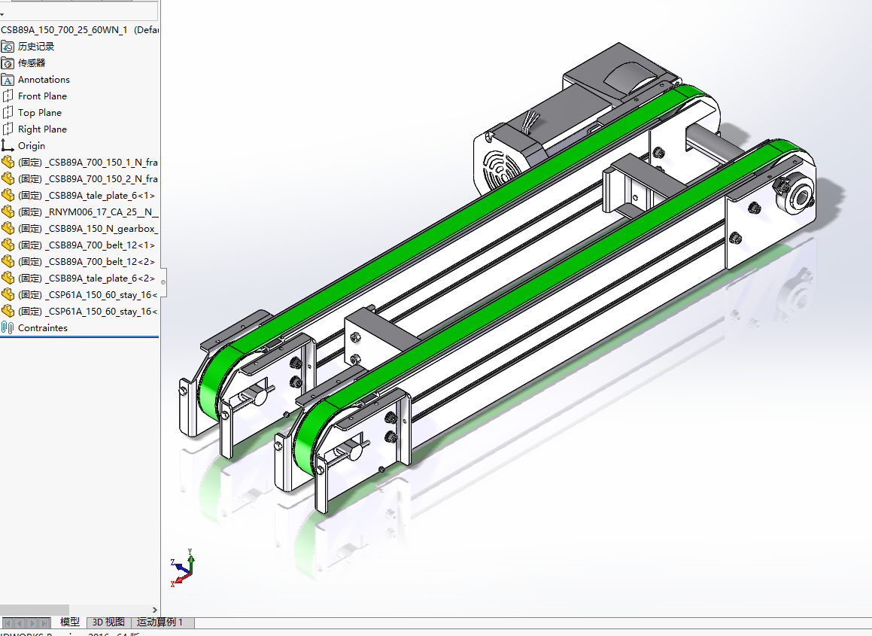This screenshot has width=872, height=636.
Task: Click the part icon for _CSB89A_700_belt_12<2>
Action: click(8, 261)
